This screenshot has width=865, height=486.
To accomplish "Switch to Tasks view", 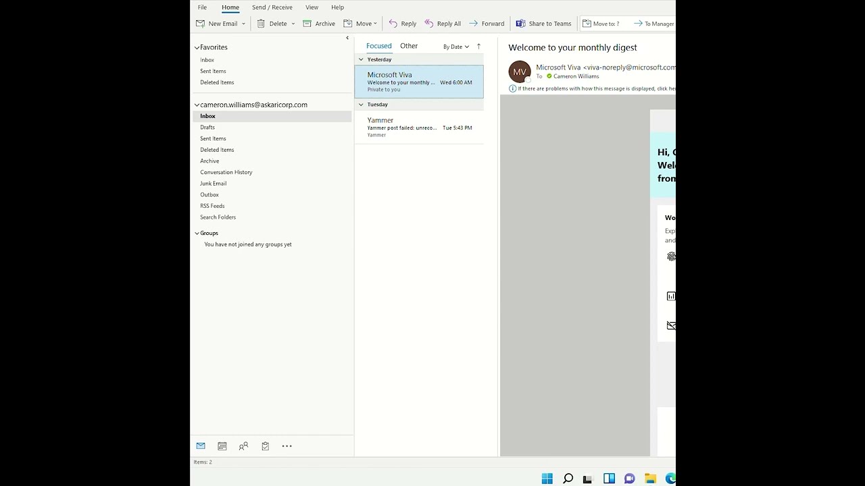I will coord(266,446).
